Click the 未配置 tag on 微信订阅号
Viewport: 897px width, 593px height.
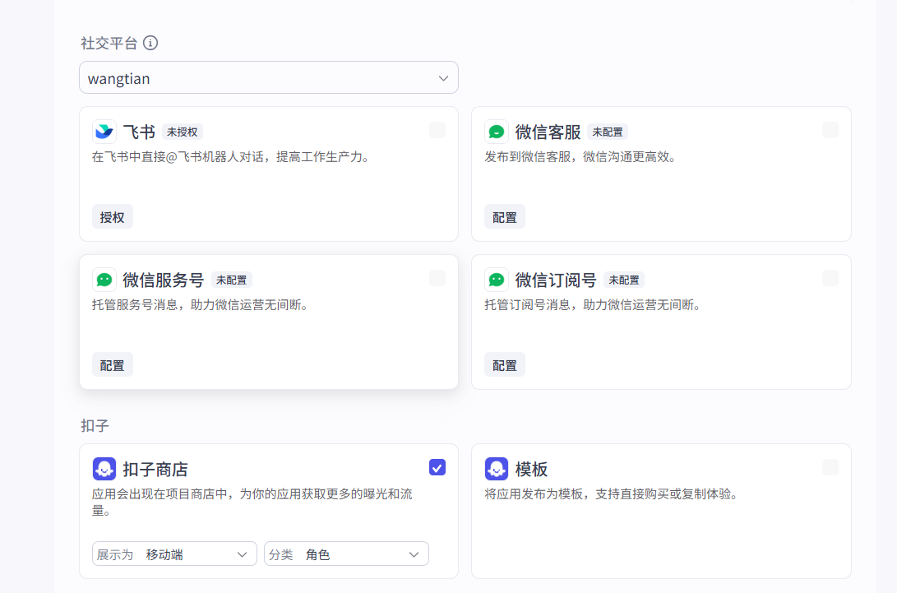coord(624,280)
